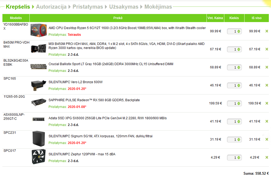Open the Crucial Ballistix RAM thumbnail
The height and width of the screenshot is (179, 271).
(x=39, y=66)
